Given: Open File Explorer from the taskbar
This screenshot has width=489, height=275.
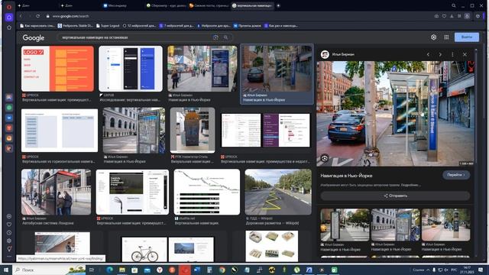Looking at the screenshot, I should (x=122, y=270).
